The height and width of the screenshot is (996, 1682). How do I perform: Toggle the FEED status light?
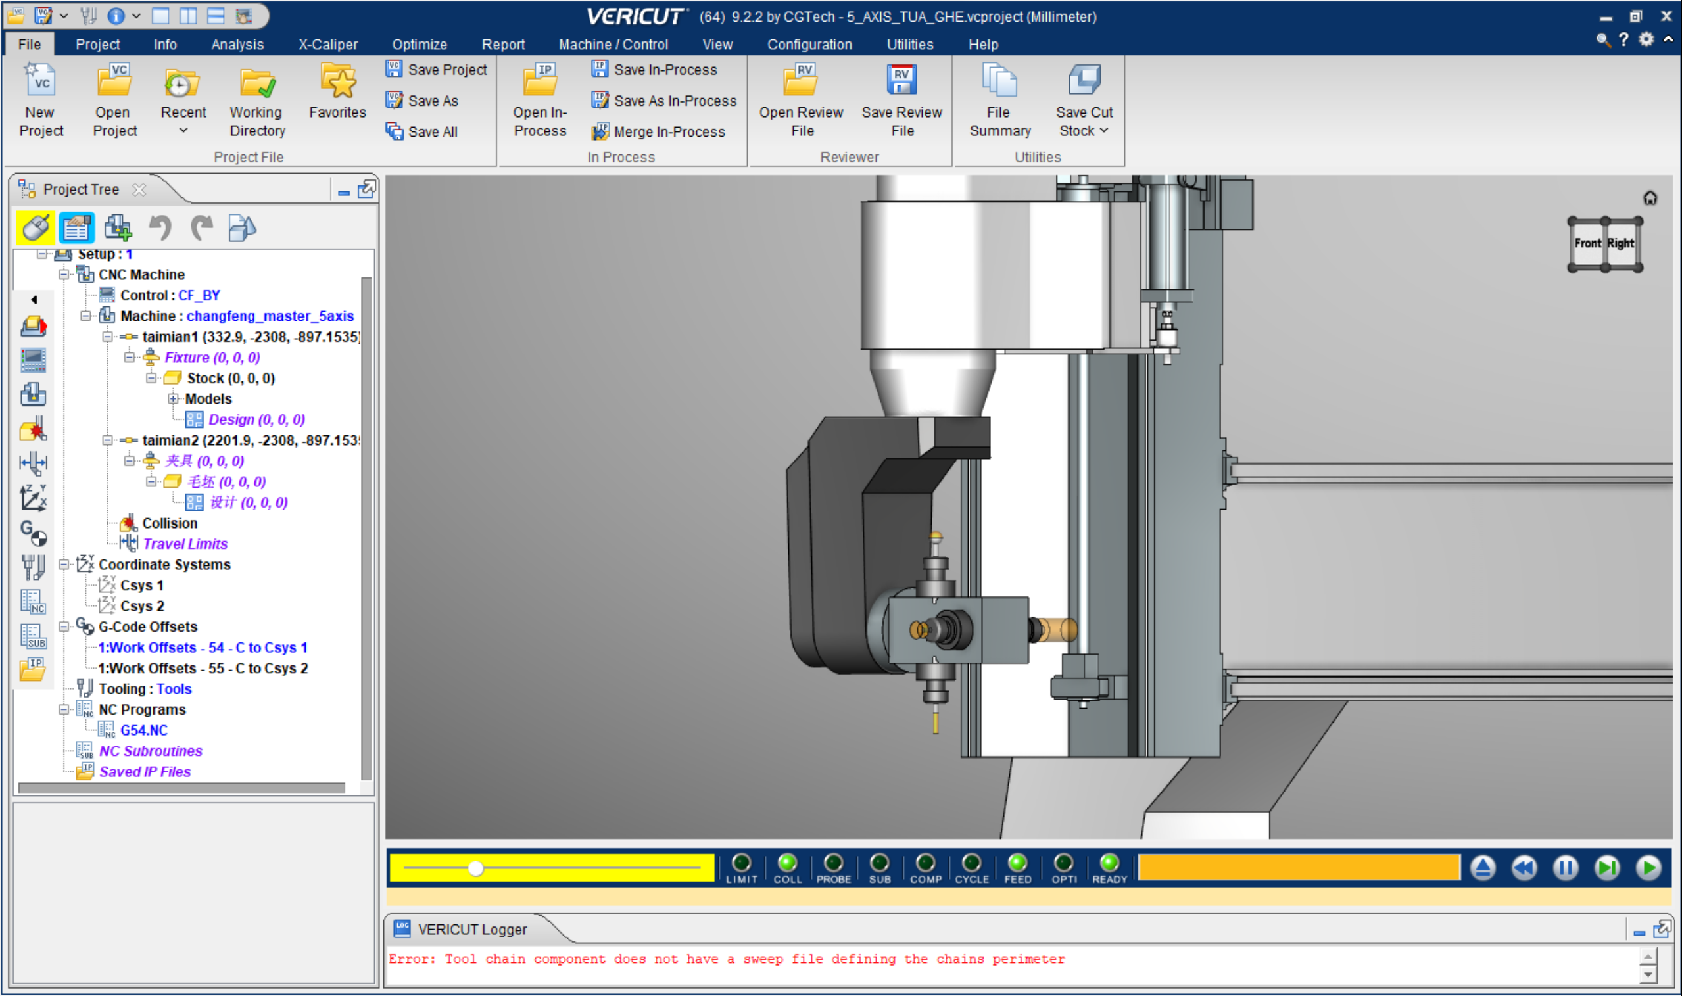pyautogui.click(x=1017, y=863)
